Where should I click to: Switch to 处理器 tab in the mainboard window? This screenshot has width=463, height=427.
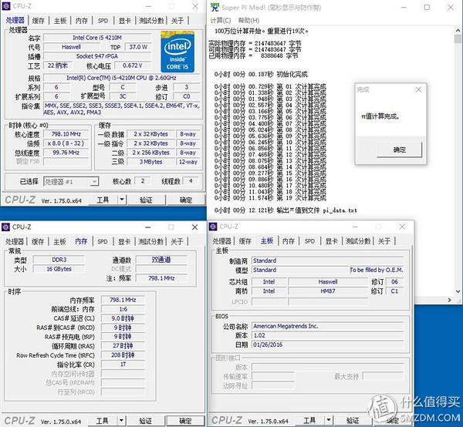click(x=221, y=241)
